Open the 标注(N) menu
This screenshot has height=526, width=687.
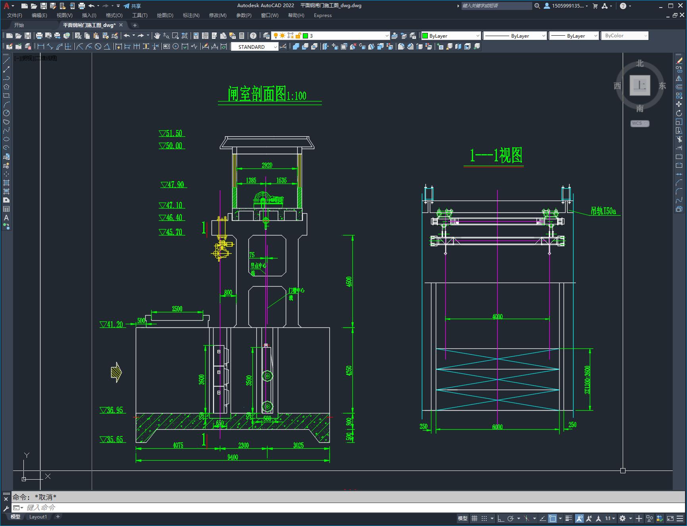(x=191, y=15)
